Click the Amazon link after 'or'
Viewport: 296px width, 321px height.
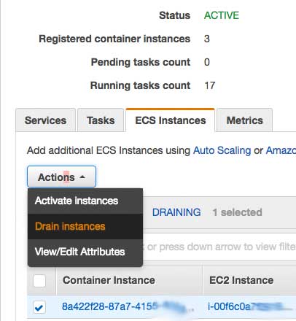(281, 150)
